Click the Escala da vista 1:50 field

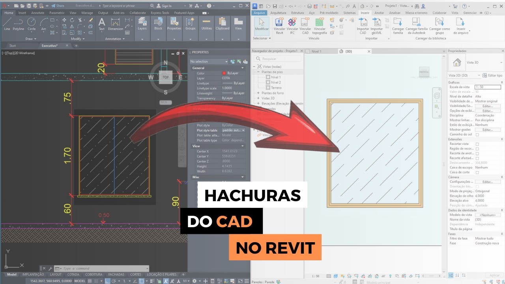[488, 87]
